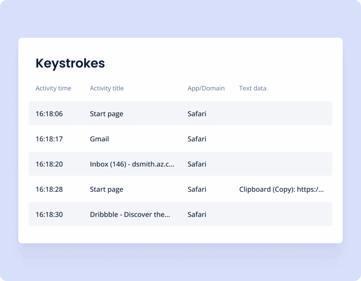Open the Dribbble - Discover activity title
Image resolution: width=361 pixels, height=281 pixels.
[x=130, y=214]
